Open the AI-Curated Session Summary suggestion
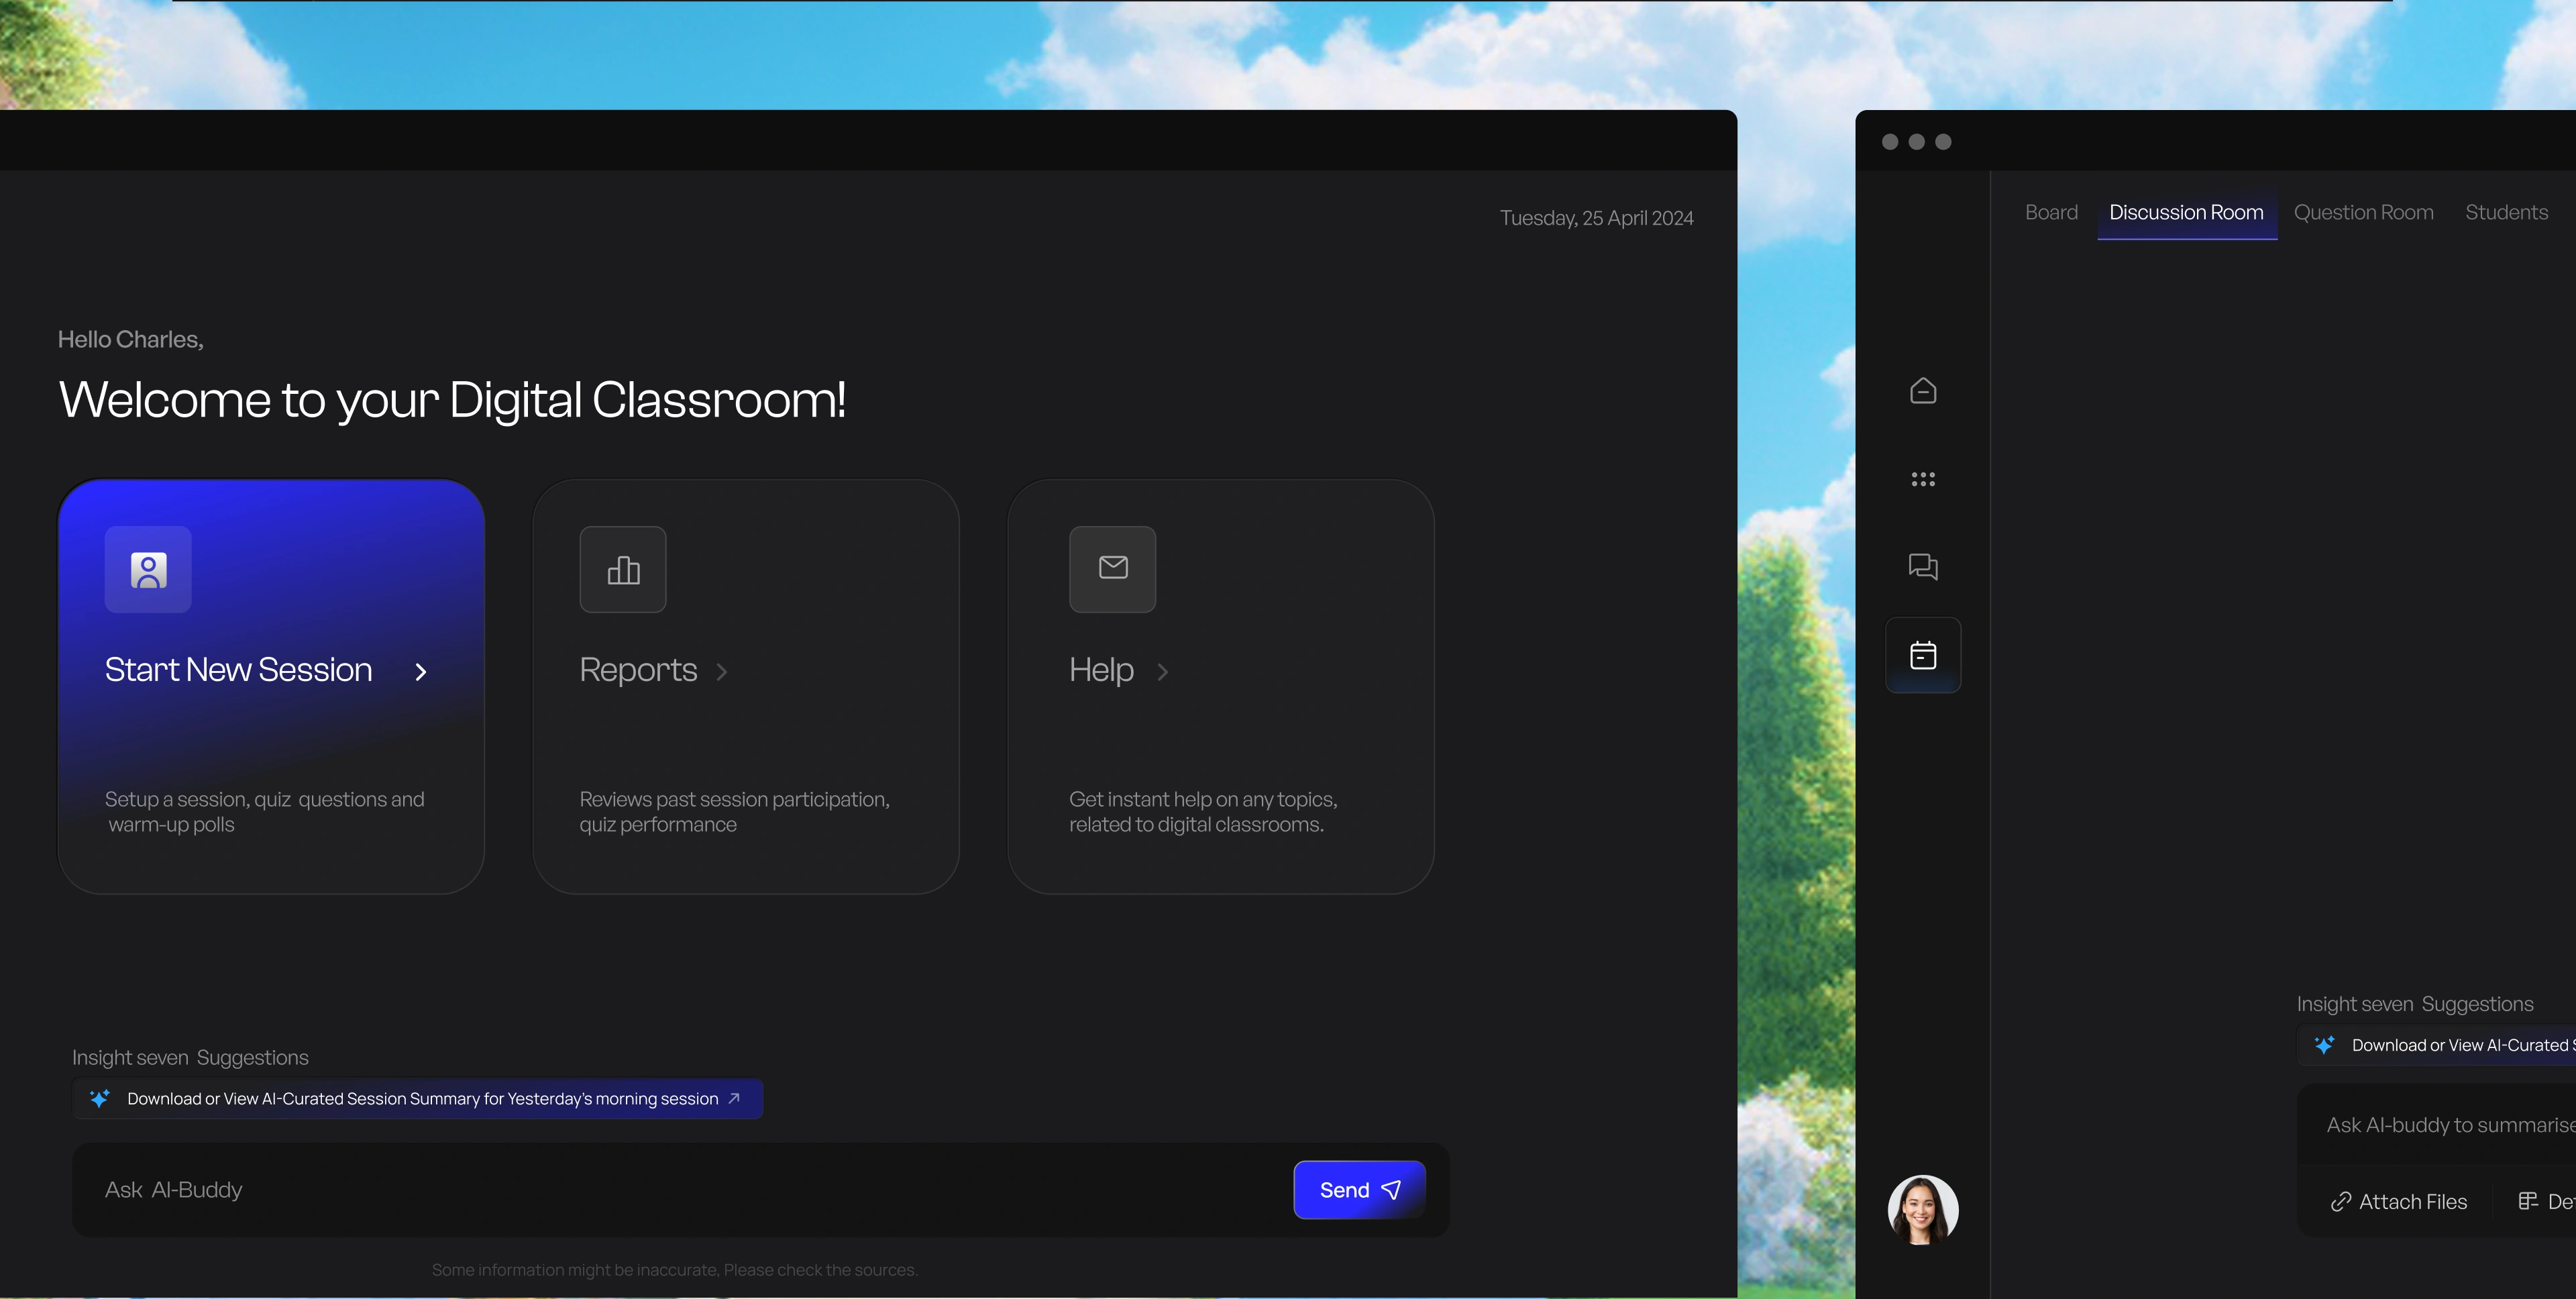This screenshot has height=1299, width=2576. coord(418,1098)
